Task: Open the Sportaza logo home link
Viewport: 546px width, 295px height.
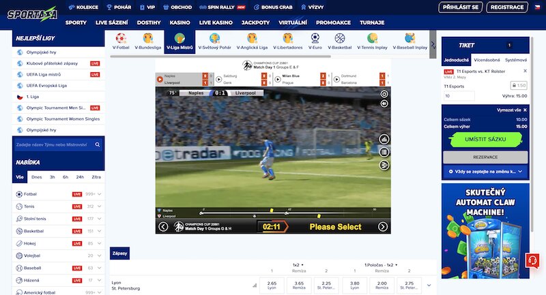Action: (x=32, y=14)
